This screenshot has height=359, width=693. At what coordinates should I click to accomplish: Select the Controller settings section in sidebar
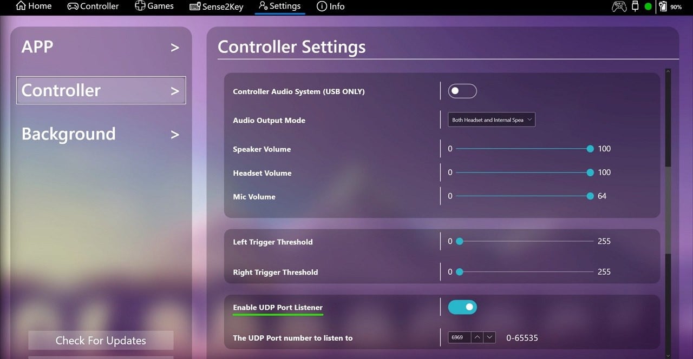pos(101,90)
